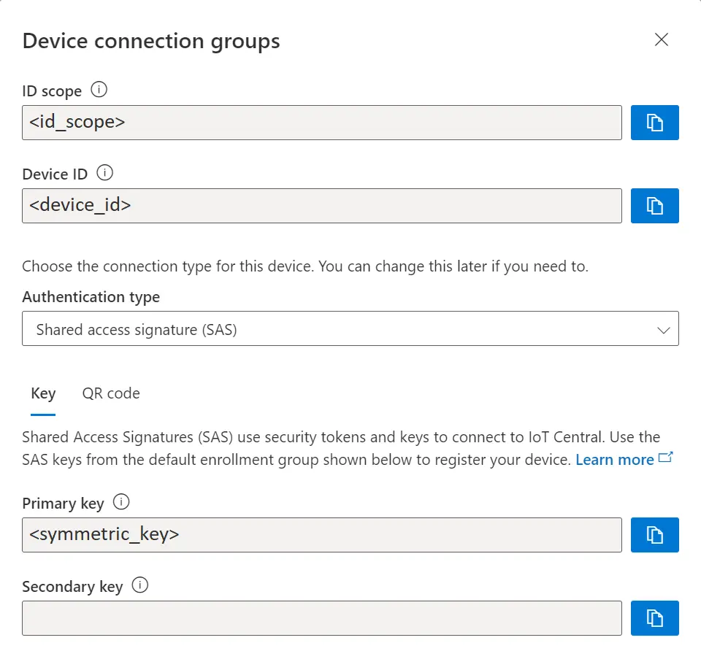Open the Authentication type dropdown

350,328
